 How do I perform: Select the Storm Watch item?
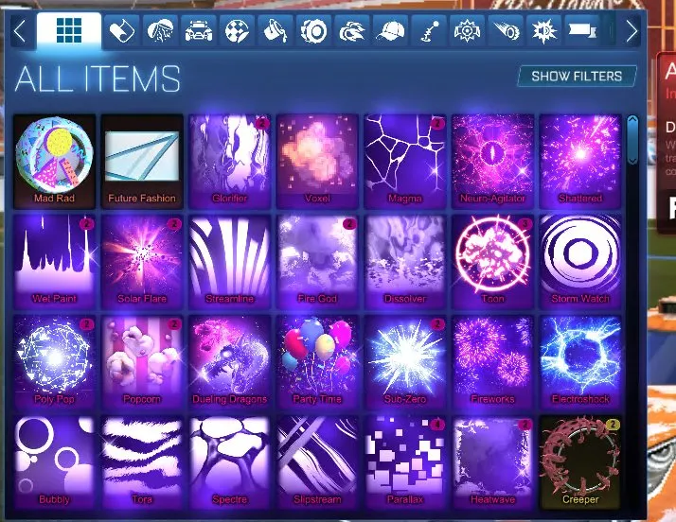point(580,262)
